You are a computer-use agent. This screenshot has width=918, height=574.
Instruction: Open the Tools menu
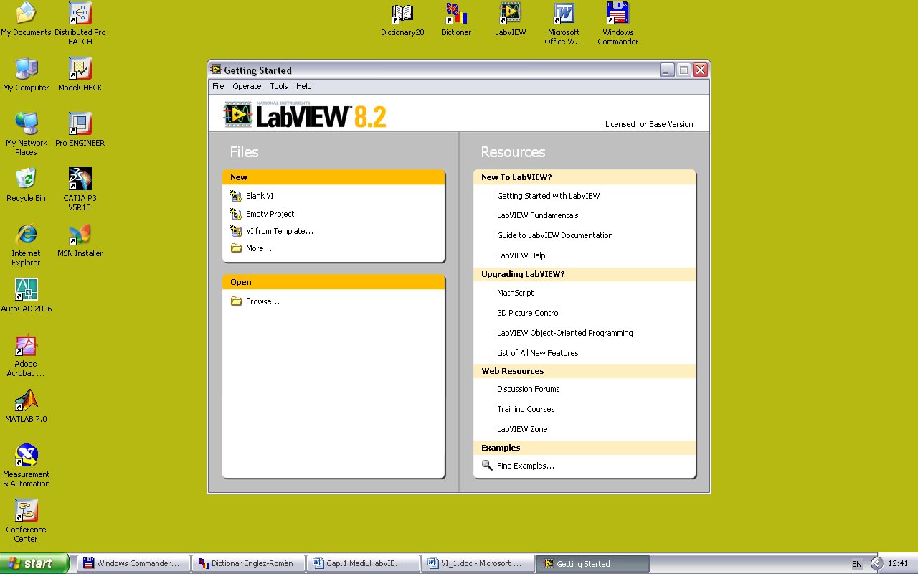point(279,86)
